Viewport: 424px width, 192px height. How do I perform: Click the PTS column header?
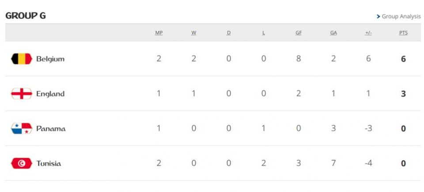tap(403, 33)
